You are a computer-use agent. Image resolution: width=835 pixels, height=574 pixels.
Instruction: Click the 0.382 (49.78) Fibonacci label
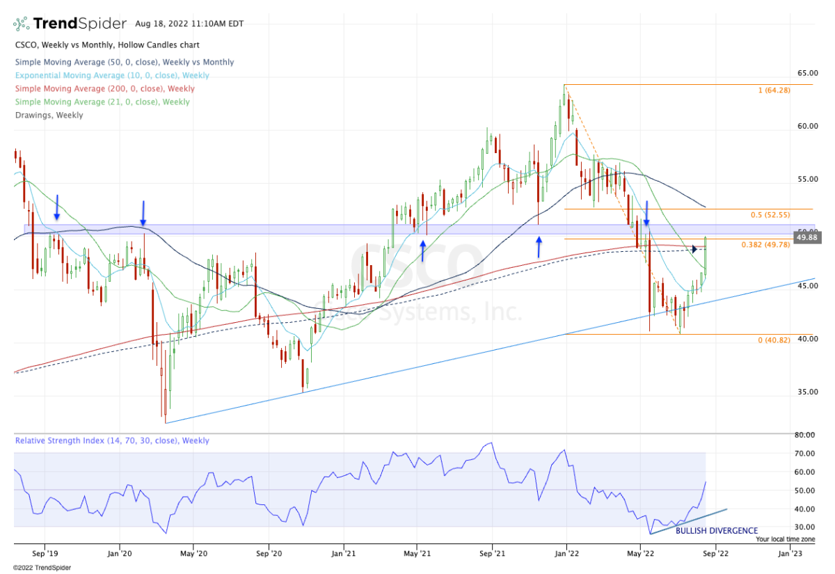(766, 245)
